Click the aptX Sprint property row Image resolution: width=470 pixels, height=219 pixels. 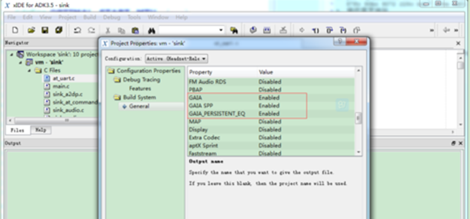[x=271, y=146]
